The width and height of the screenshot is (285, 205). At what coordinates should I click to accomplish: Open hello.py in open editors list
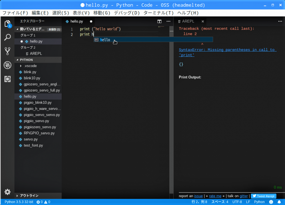(38, 42)
